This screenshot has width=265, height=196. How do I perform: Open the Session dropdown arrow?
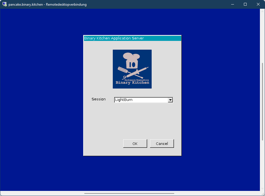(170, 100)
